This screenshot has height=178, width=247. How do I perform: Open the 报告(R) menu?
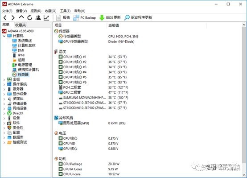(36, 11)
